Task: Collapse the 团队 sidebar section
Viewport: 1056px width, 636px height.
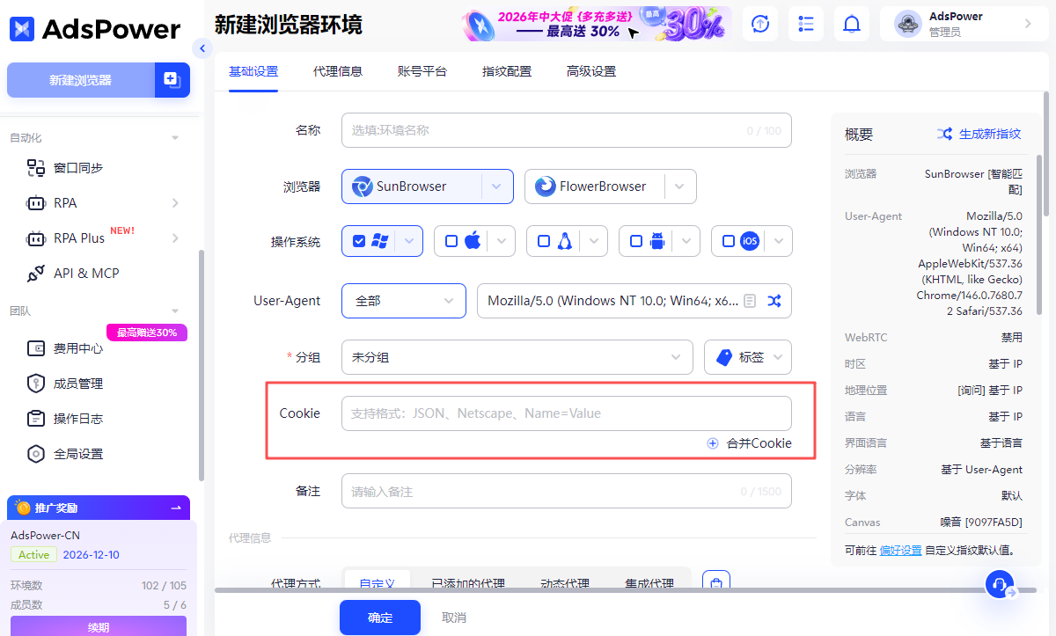Action: pyautogui.click(x=174, y=311)
